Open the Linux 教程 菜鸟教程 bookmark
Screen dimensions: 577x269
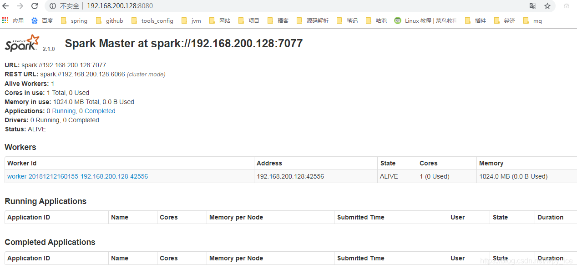pos(425,20)
